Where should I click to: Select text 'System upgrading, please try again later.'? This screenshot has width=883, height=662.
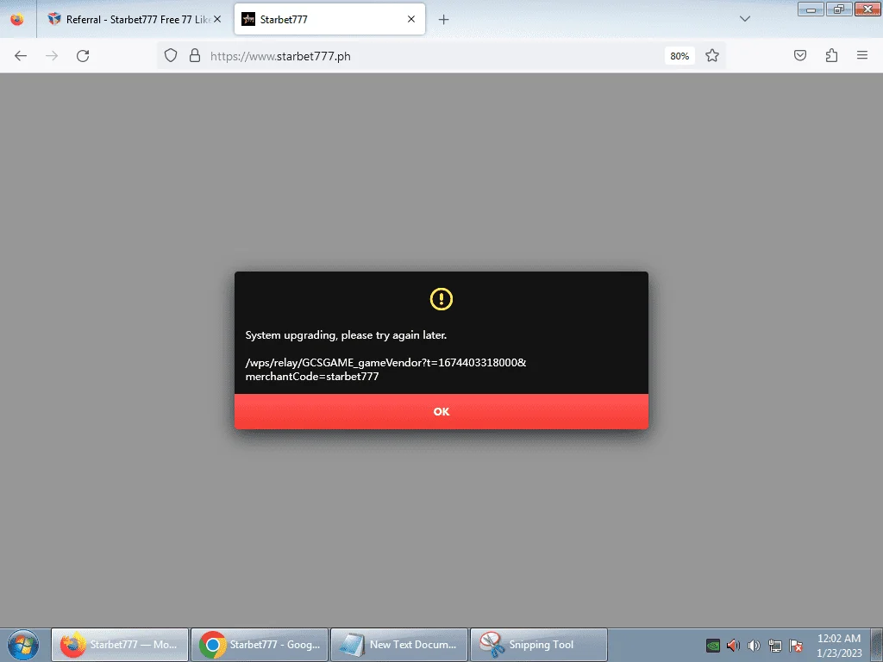346,335
